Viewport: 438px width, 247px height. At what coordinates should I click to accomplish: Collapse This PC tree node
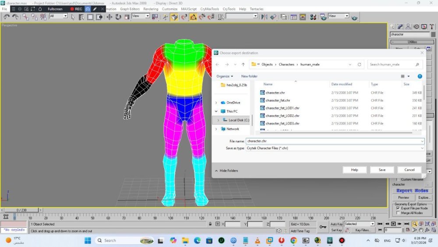point(216,111)
